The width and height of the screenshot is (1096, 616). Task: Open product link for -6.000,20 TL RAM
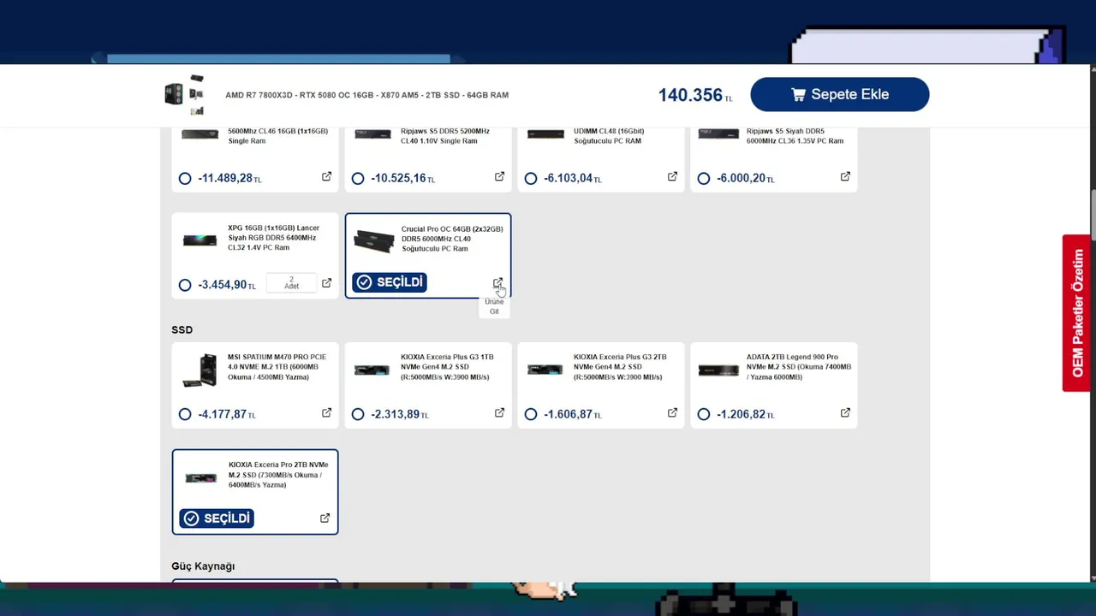[x=845, y=177]
